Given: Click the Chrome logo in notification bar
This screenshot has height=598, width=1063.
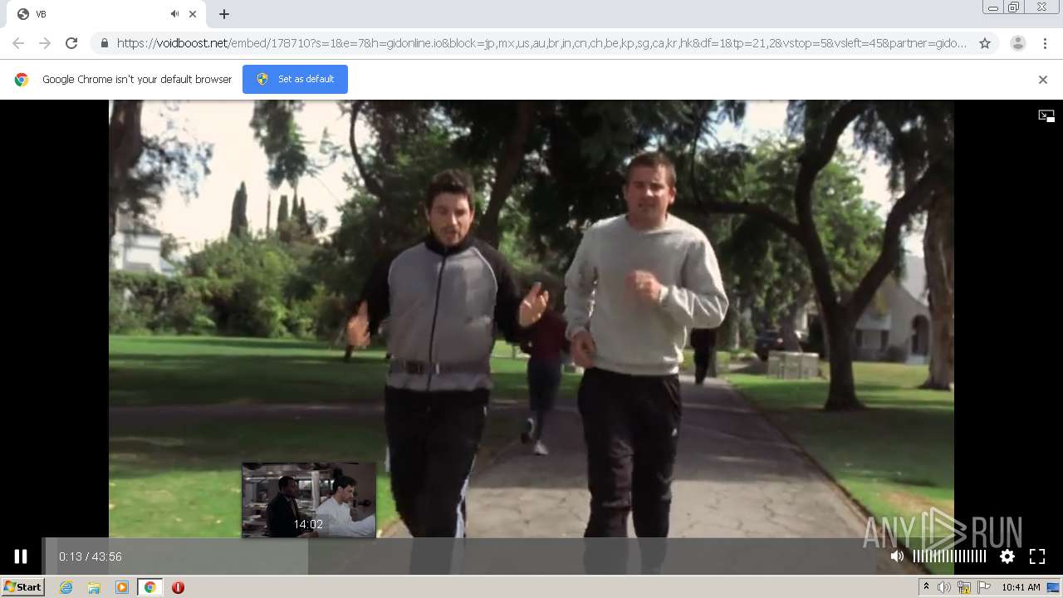Looking at the screenshot, I should (x=22, y=80).
